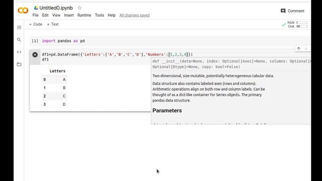This screenshot has height=181, width=322.
Task: Move cell down with arrow icon
Action: click(306, 49)
